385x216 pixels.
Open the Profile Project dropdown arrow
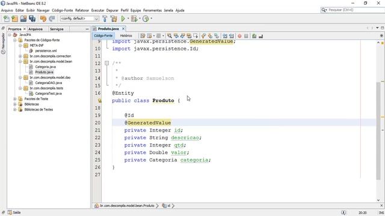tap(151, 19)
